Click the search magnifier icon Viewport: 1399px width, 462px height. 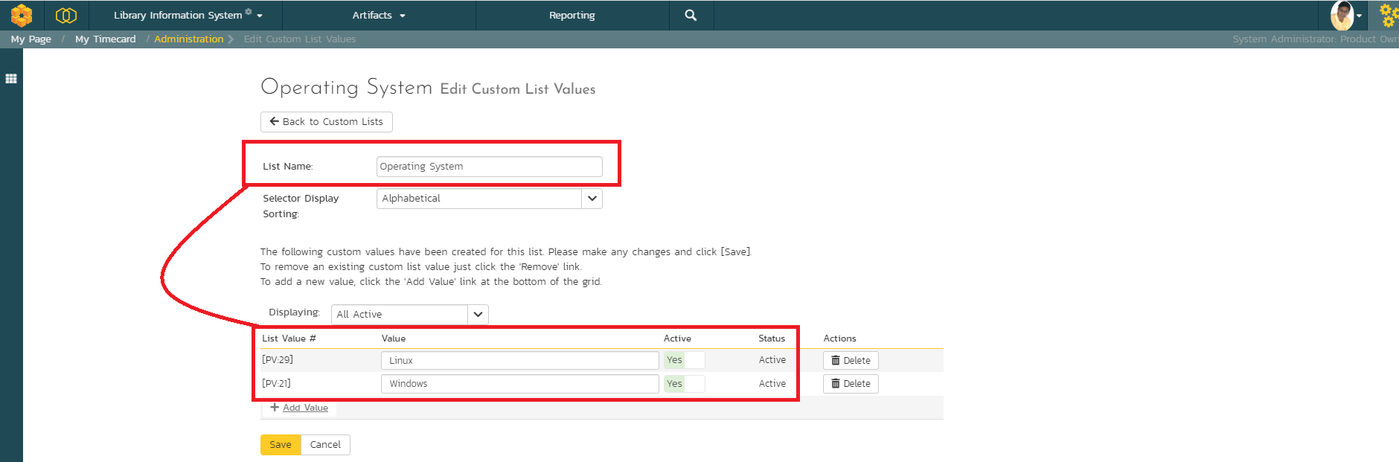tap(691, 15)
